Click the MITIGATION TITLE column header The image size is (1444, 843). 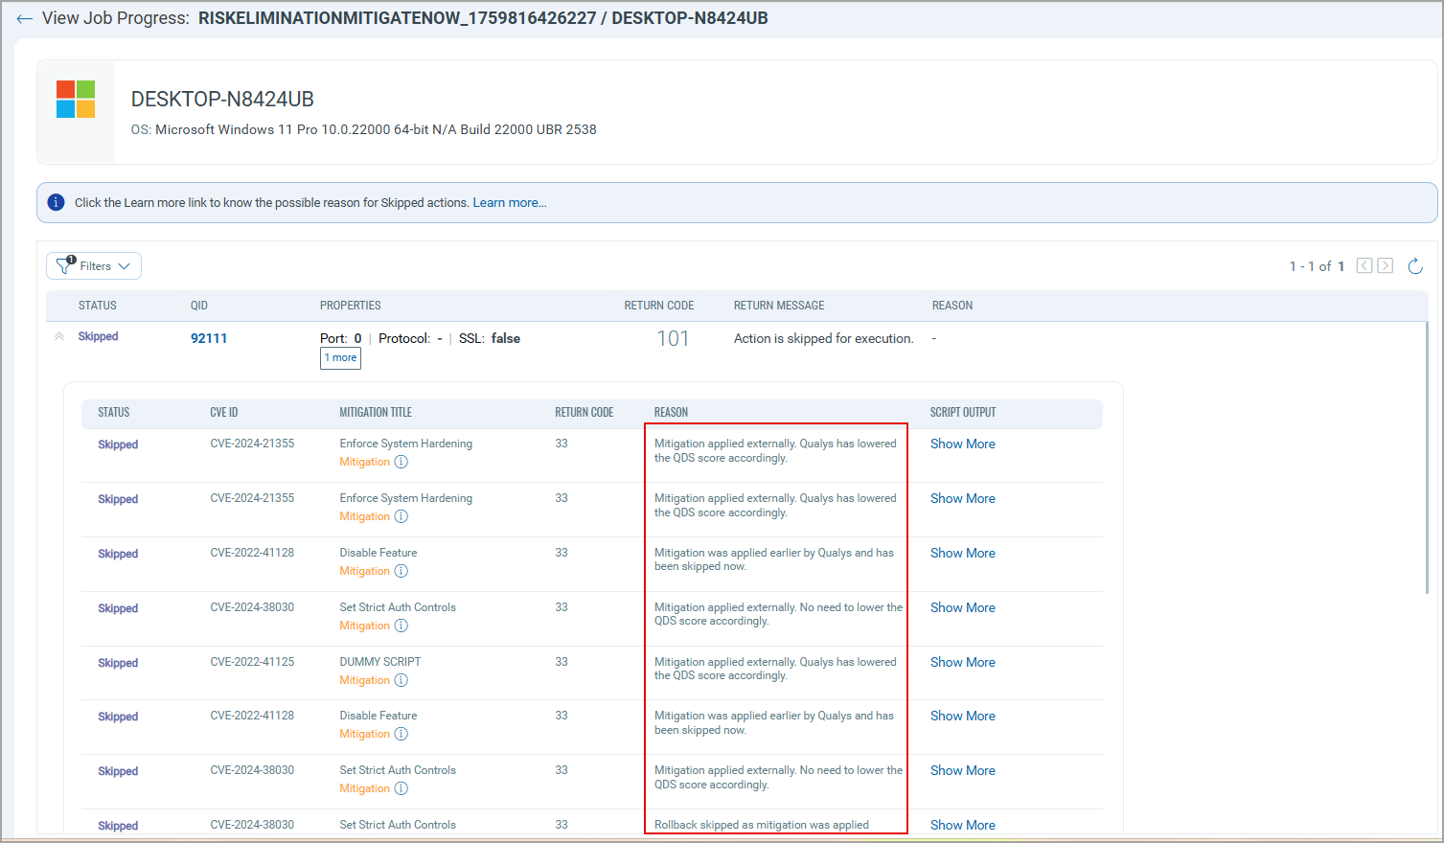[375, 412]
